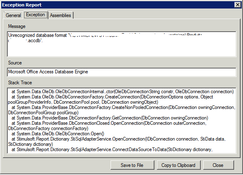243x175 pixels.
Task: Click the OleDbConnectionInternal..ctor stack line
Action: (x=122, y=92)
